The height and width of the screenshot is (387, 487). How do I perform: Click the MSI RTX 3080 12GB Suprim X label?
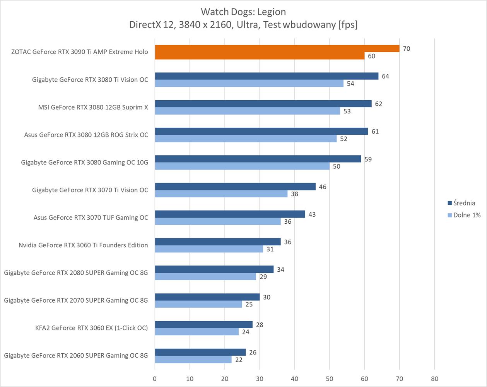pyautogui.click(x=93, y=107)
